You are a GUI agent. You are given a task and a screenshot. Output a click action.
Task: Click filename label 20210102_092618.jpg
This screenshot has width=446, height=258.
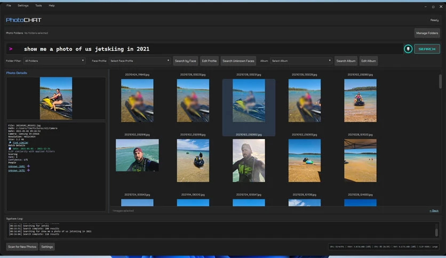click(193, 135)
